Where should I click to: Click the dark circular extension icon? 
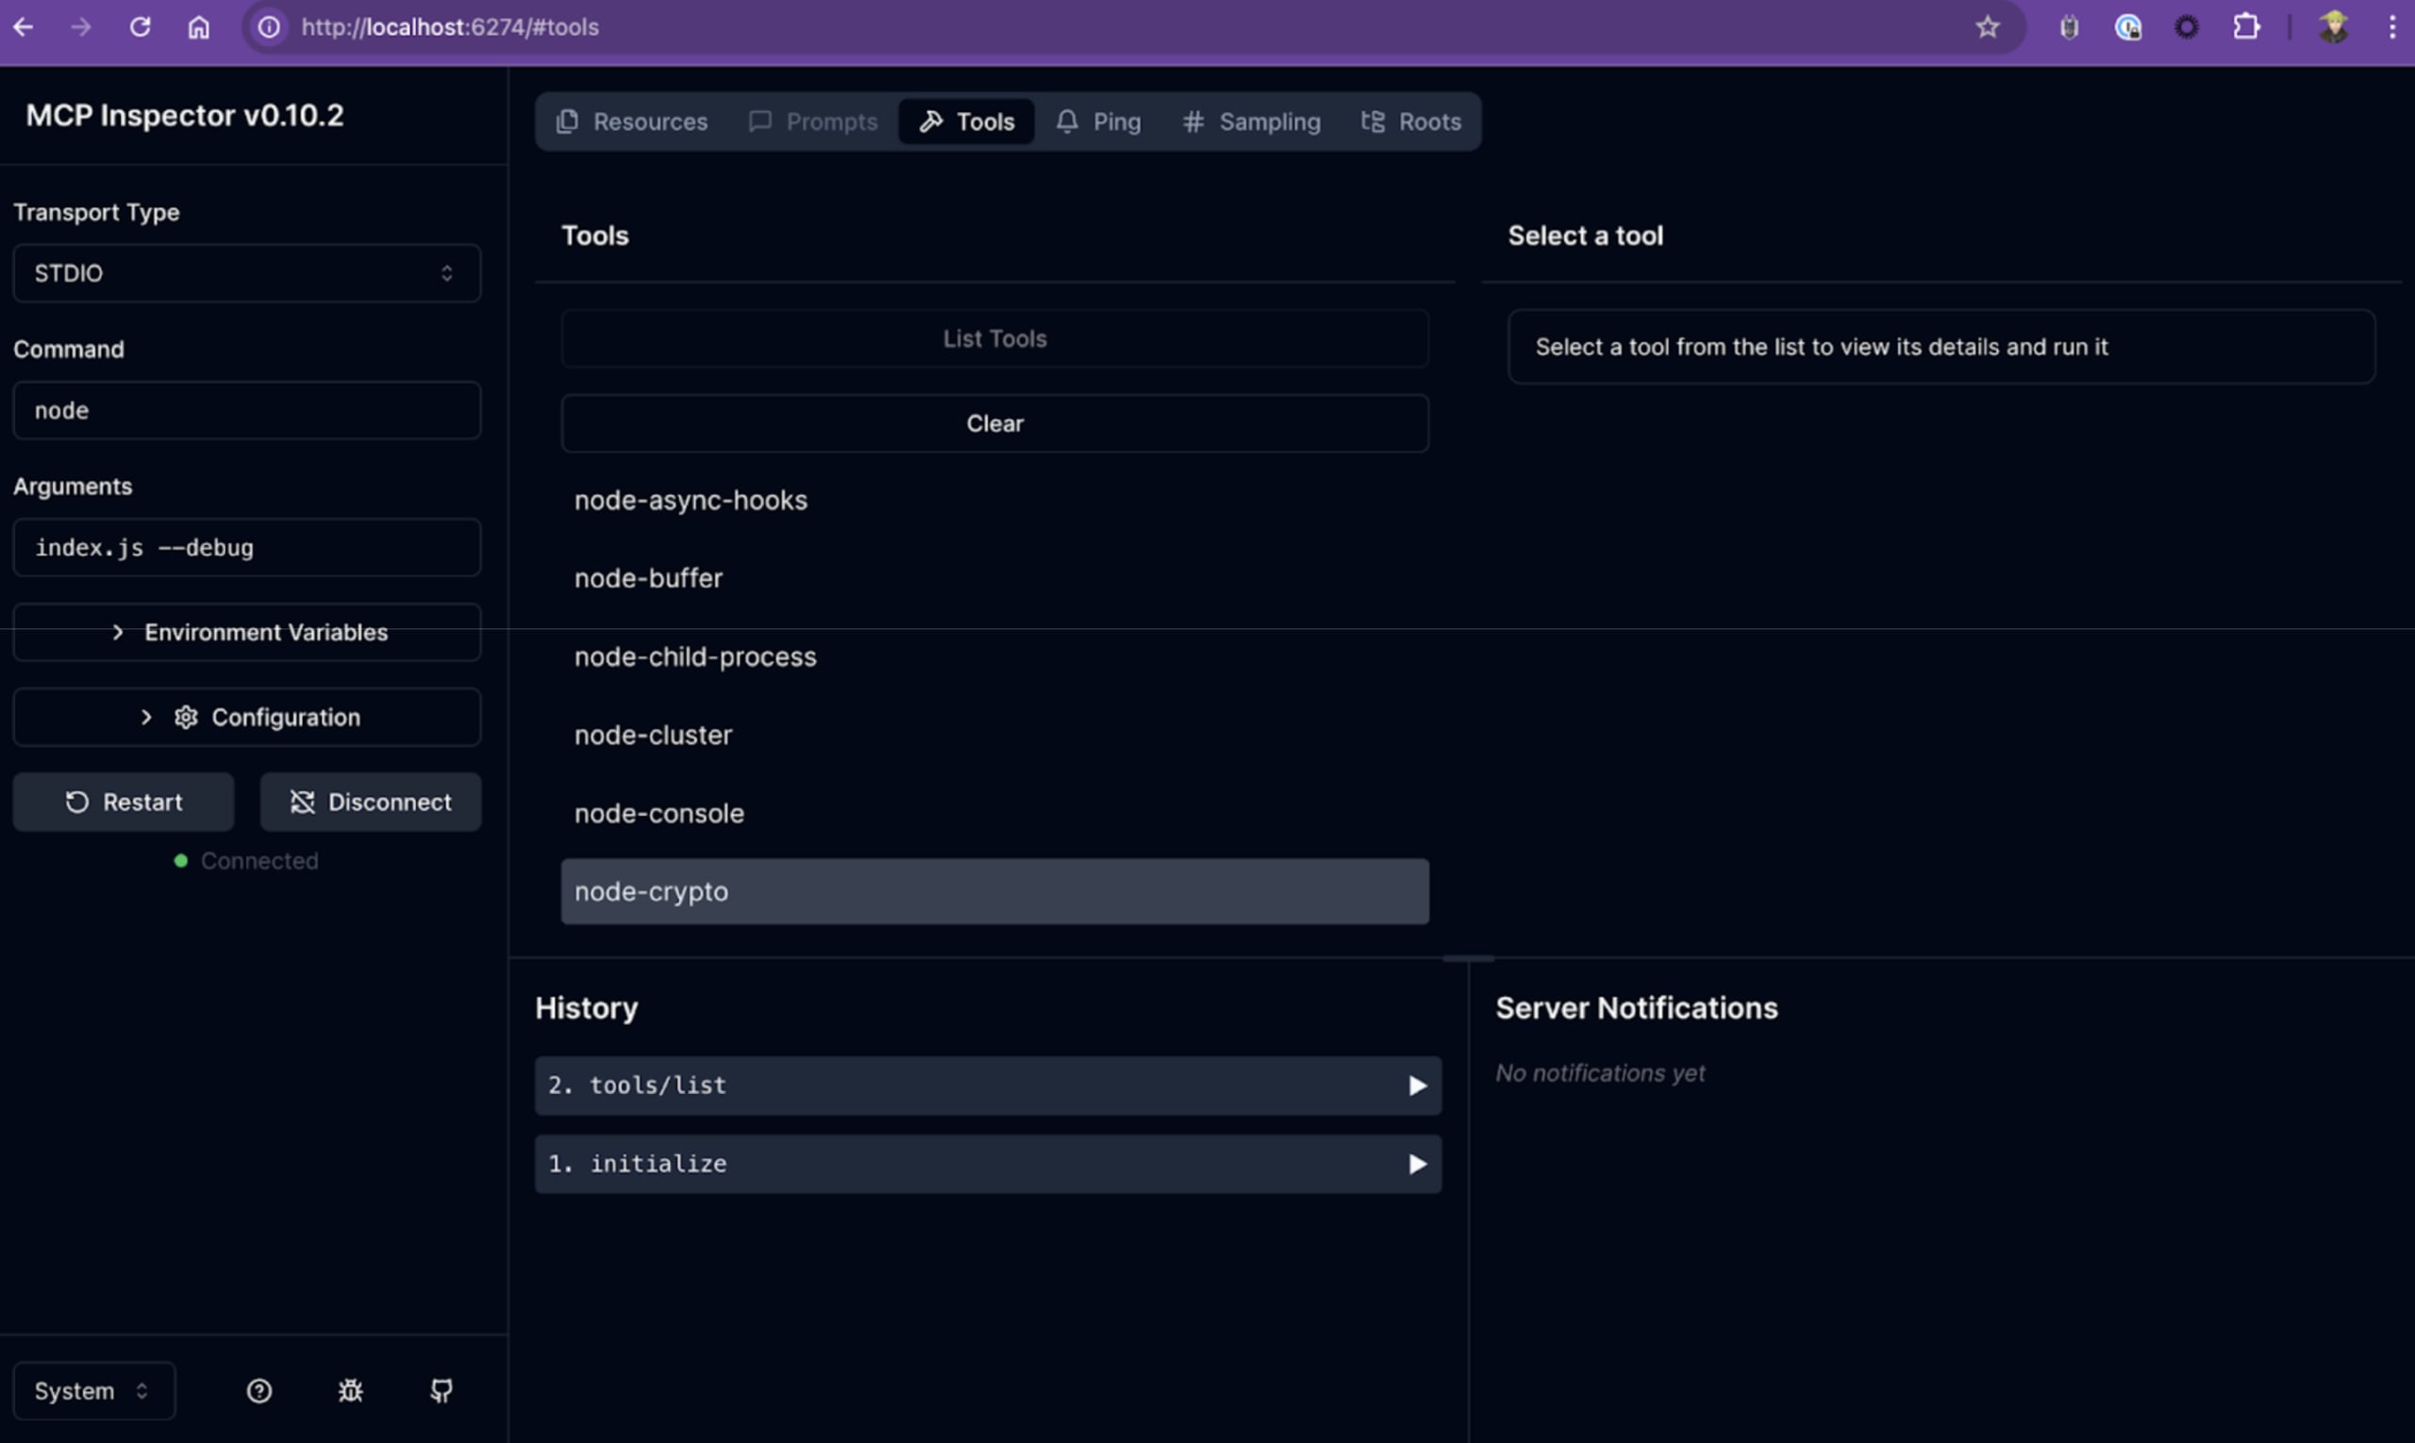(2187, 27)
